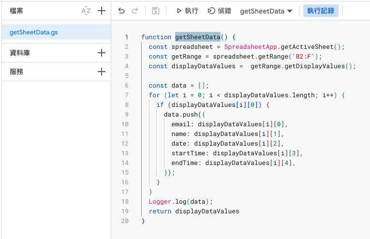Add a library with the 資料庫 plus icon
The image size is (370, 239).
(102, 53)
